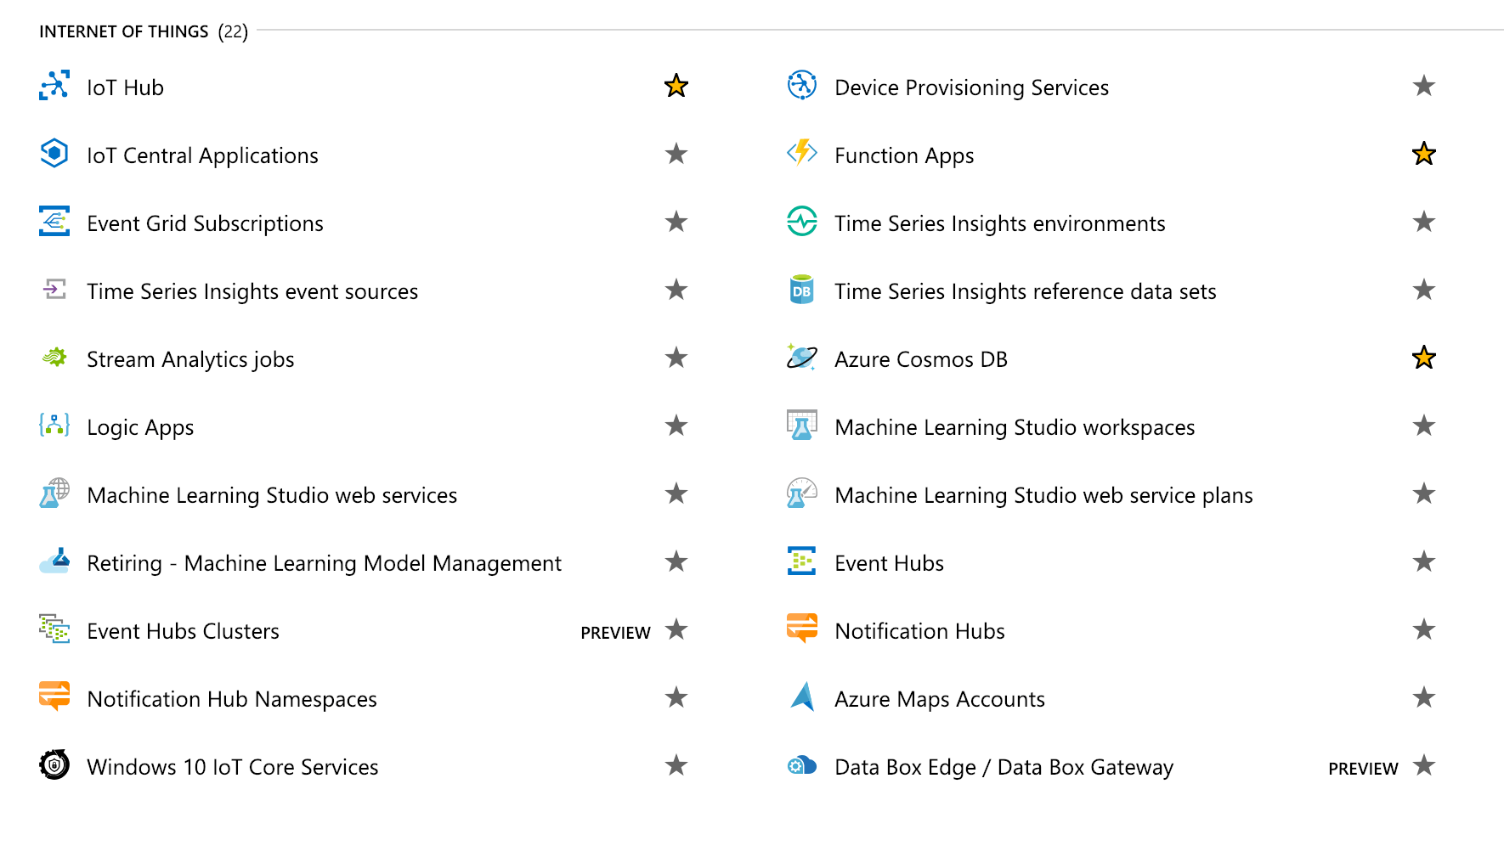
Task: Click the Data Box Edge icon
Action: point(800,765)
